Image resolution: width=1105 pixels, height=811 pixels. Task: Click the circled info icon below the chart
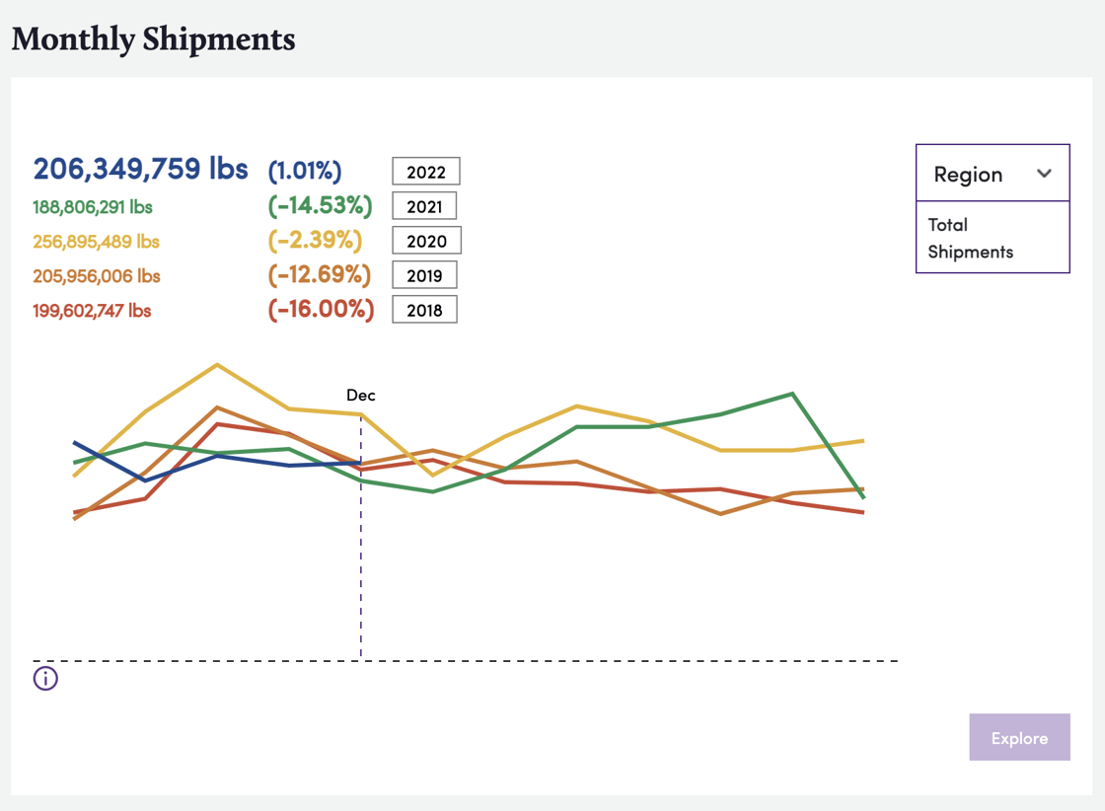pyautogui.click(x=44, y=679)
